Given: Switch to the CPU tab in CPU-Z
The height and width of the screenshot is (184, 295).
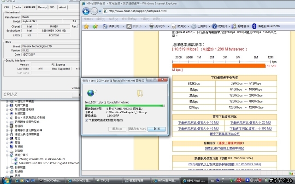Looking at the screenshot, I should pos(6,7).
